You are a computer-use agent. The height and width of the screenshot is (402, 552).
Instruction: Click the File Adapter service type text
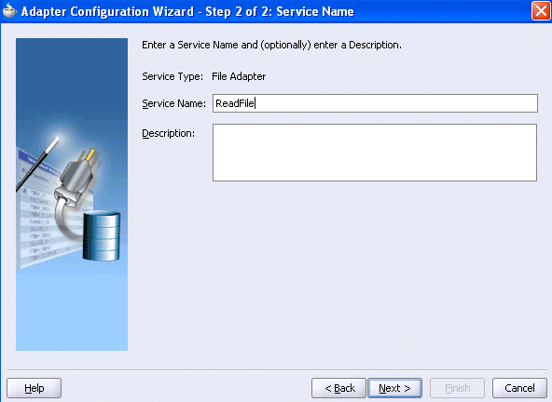coord(239,76)
